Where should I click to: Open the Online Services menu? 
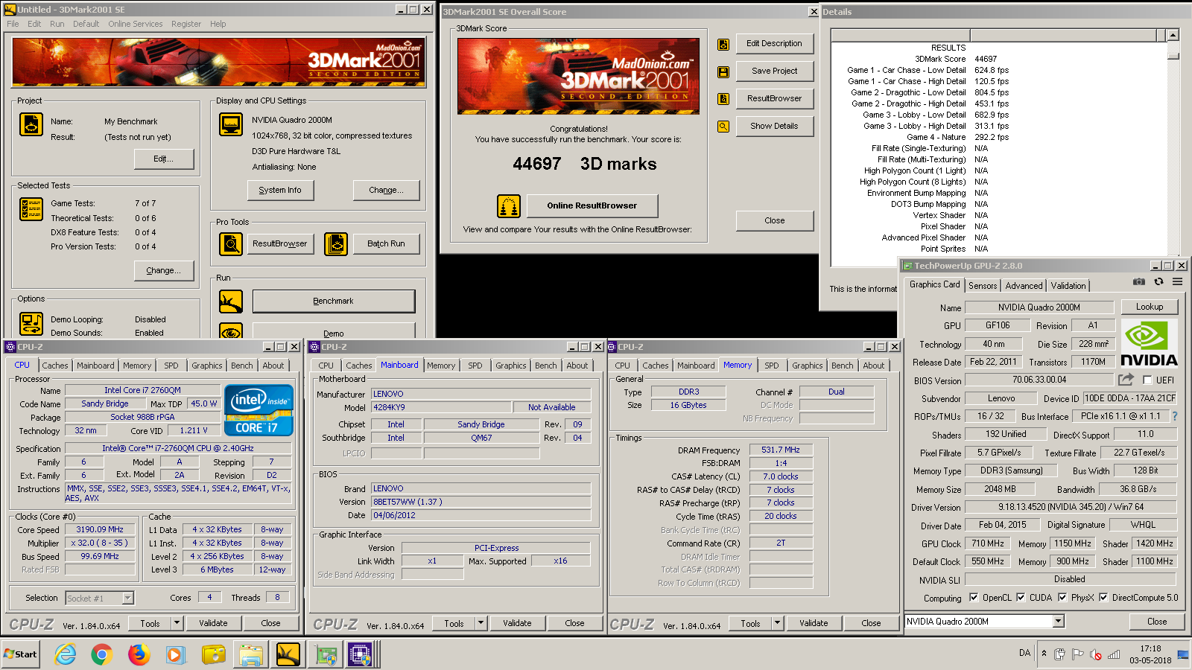pos(135,24)
